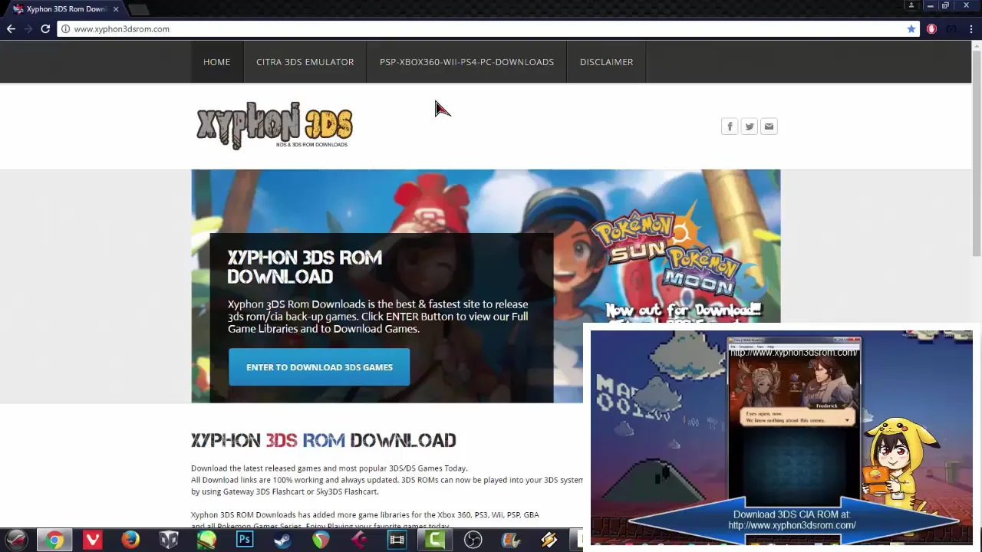
Task: Launch Photoshop from the taskbar
Action: [x=245, y=540]
